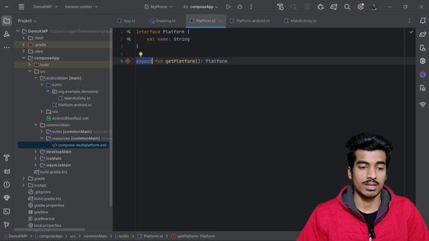The width and height of the screenshot is (429, 241).
Task: Open IDE settings gear
Action: (361, 7)
